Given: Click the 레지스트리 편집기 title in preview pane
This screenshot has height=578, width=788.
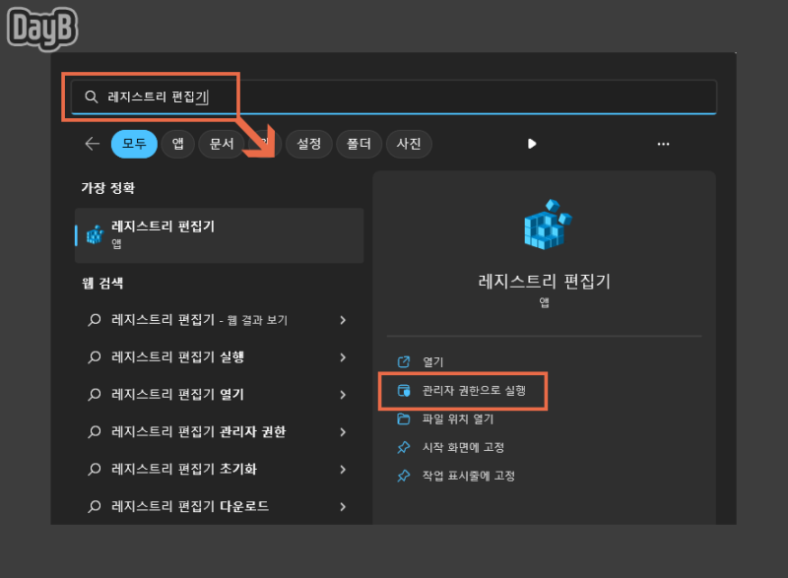Looking at the screenshot, I should tap(545, 282).
